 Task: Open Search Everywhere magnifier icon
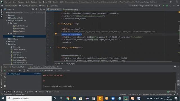click(x=178, y=6)
